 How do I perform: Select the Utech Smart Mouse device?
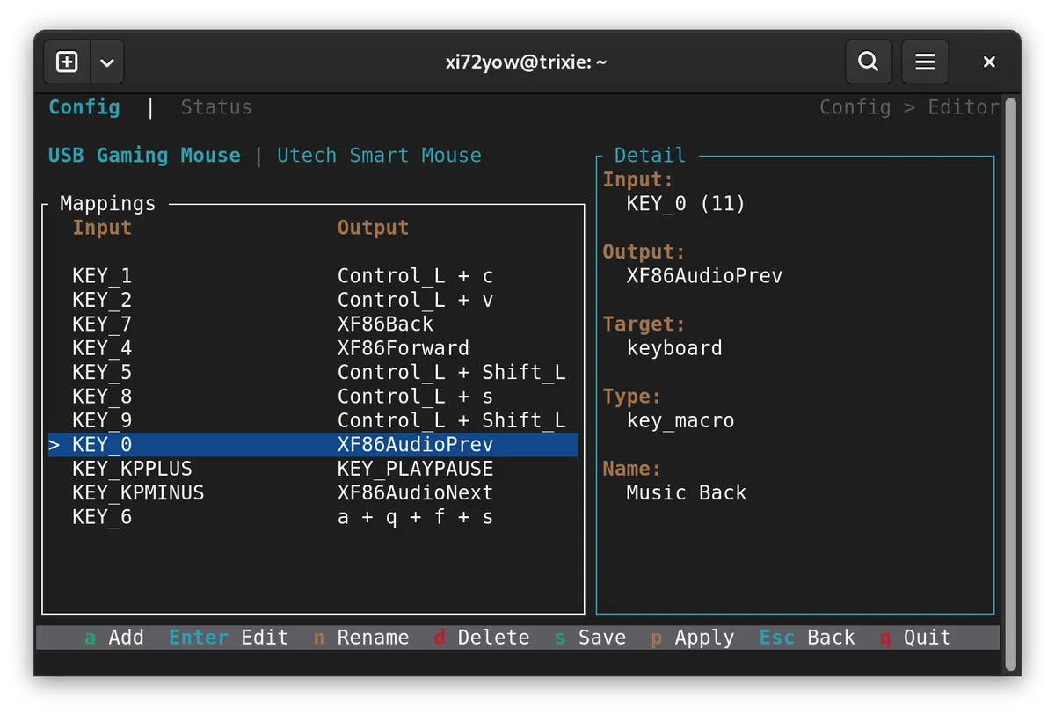(x=379, y=155)
